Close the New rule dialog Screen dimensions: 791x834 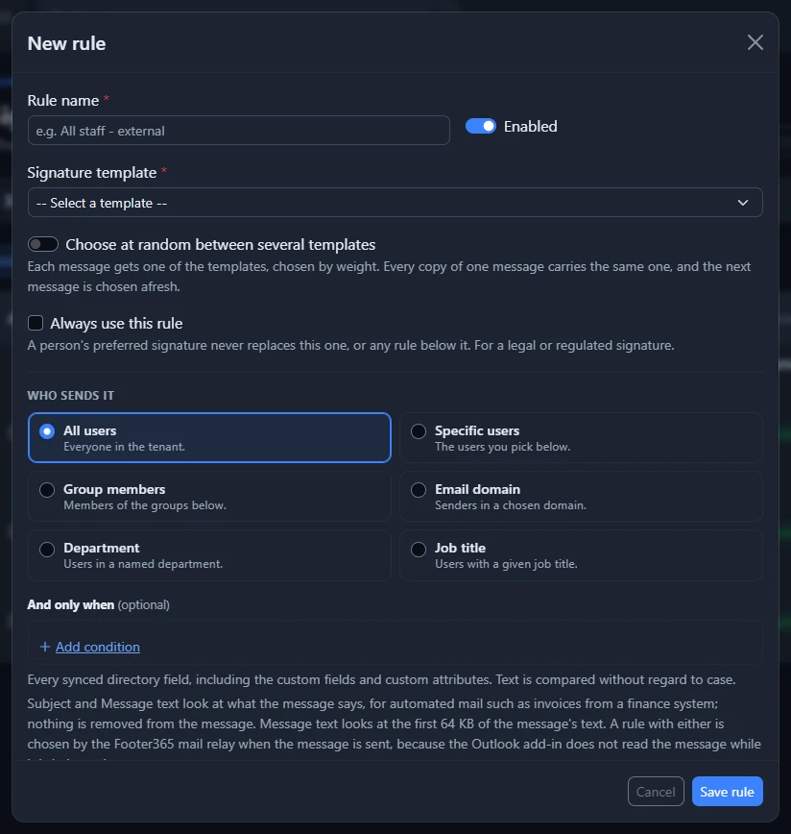755,42
